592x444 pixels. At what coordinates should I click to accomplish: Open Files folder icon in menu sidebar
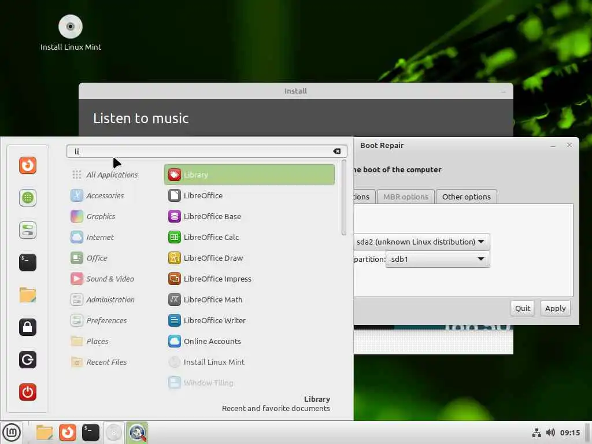point(28,295)
